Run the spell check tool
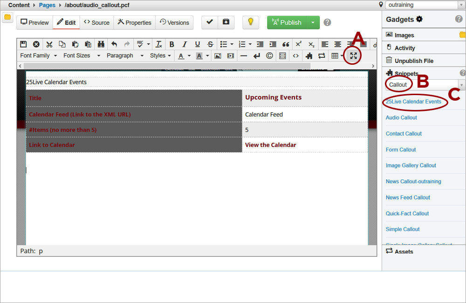The image size is (466, 303). 140,44
